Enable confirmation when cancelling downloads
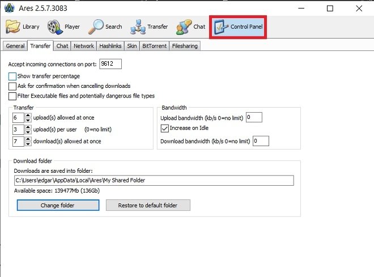This screenshot has height=277, width=374. [x=12, y=86]
